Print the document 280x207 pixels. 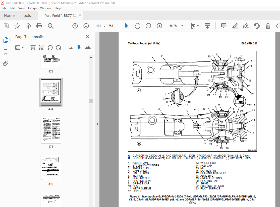(x=39, y=26)
